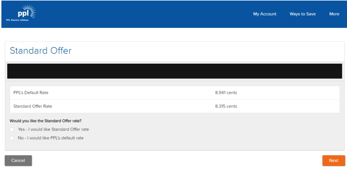
Task: Click the 8.941 cents value
Action: [x=226, y=93]
